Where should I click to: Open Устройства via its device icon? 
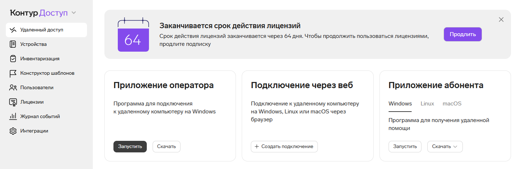pyautogui.click(x=13, y=44)
